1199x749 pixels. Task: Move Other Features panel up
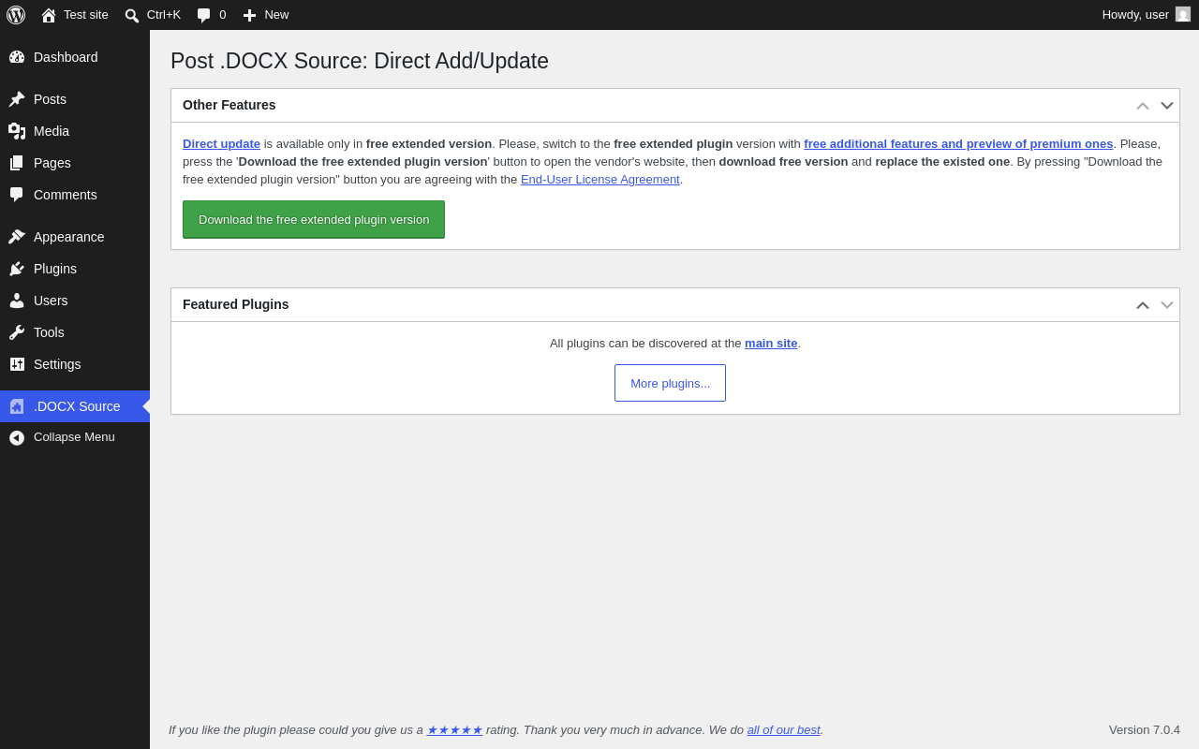[x=1143, y=106]
